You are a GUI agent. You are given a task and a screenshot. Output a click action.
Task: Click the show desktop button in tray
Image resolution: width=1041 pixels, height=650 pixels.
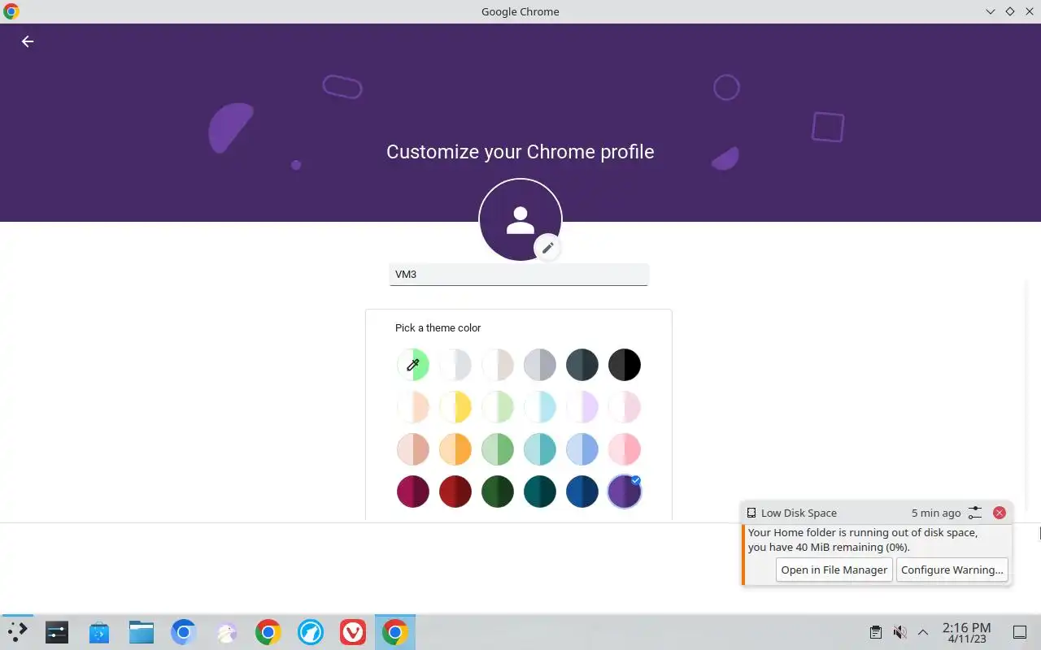pyautogui.click(x=1020, y=632)
